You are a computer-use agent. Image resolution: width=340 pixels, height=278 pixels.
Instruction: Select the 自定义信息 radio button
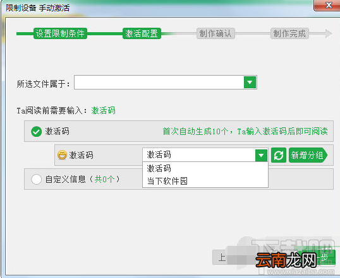pyautogui.click(x=36, y=180)
